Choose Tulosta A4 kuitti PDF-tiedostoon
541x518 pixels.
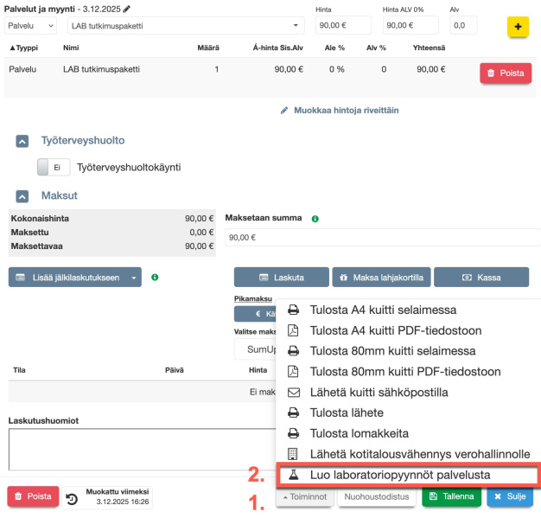click(x=407, y=330)
